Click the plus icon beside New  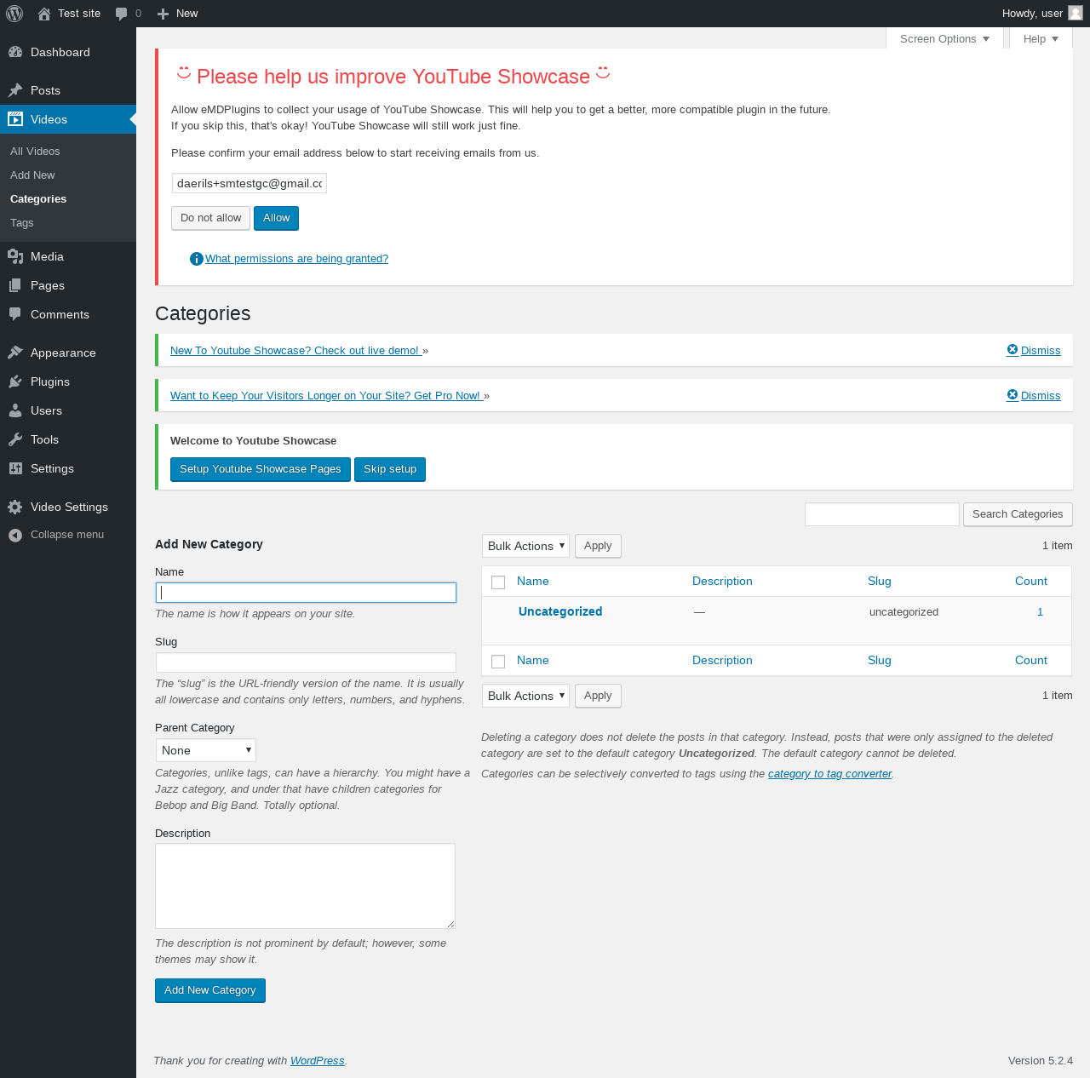pyautogui.click(x=163, y=14)
